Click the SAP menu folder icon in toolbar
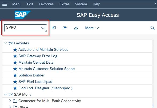The width and height of the screenshot is (157, 108). pos(65,28)
